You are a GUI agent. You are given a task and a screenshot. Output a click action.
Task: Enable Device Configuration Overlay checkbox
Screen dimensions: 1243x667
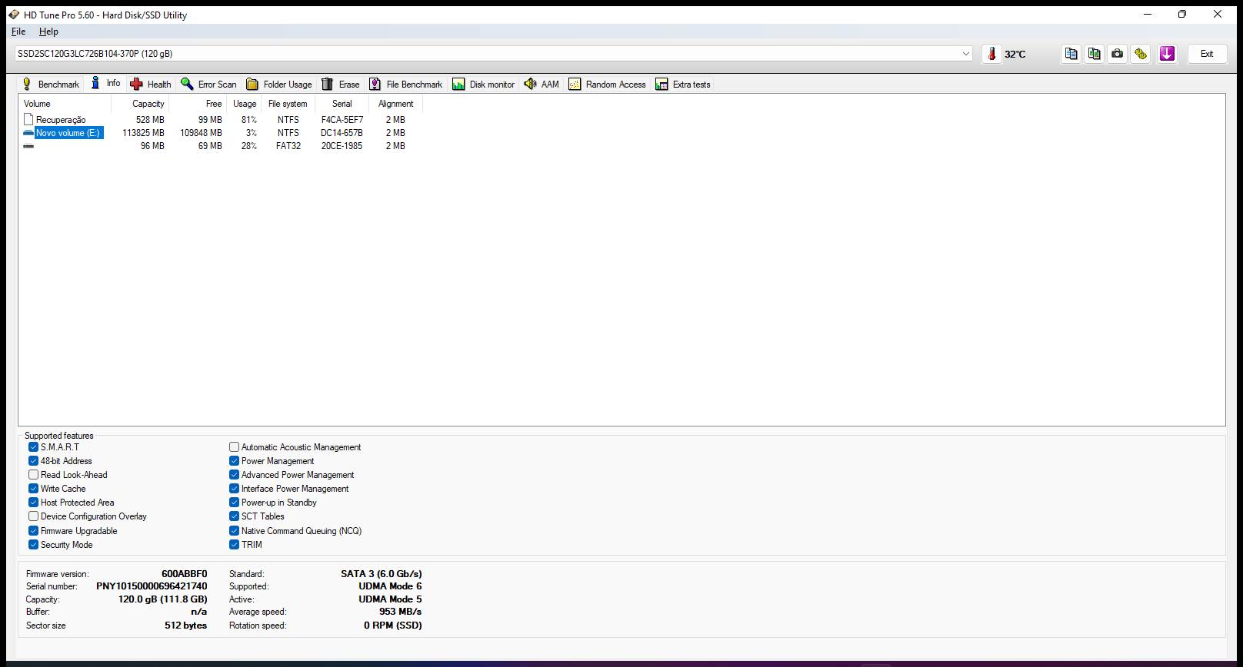click(x=33, y=516)
